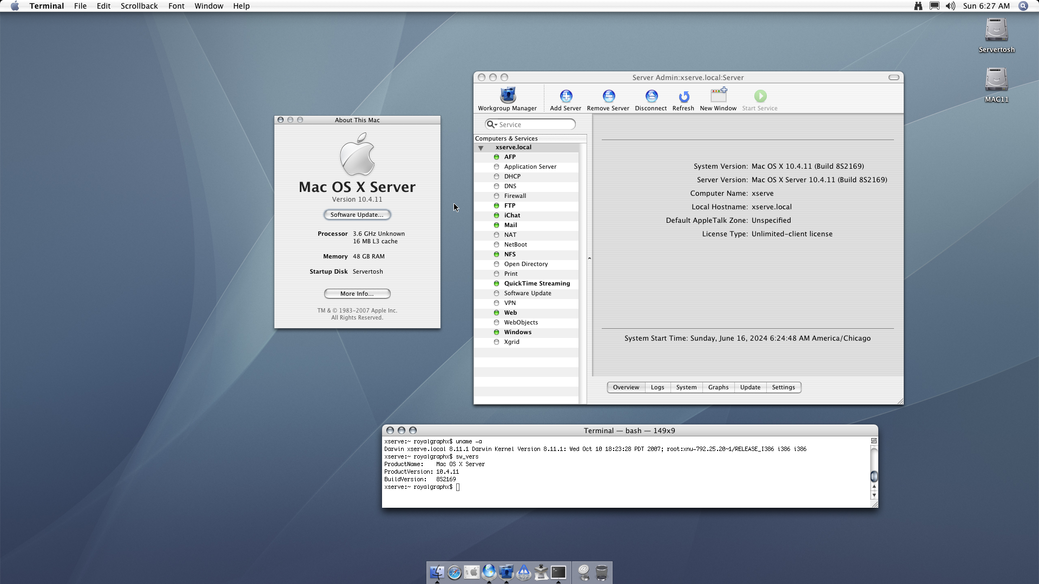Screen dimensions: 1039x584
Task: Open Finder from the Dock
Action: tap(437, 572)
